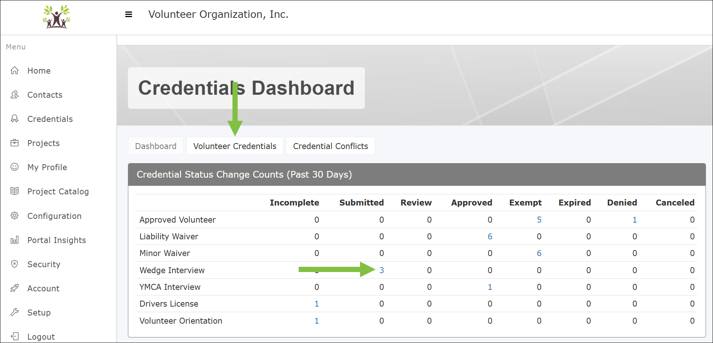Switch to the Credential Conflicts tab

click(331, 146)
